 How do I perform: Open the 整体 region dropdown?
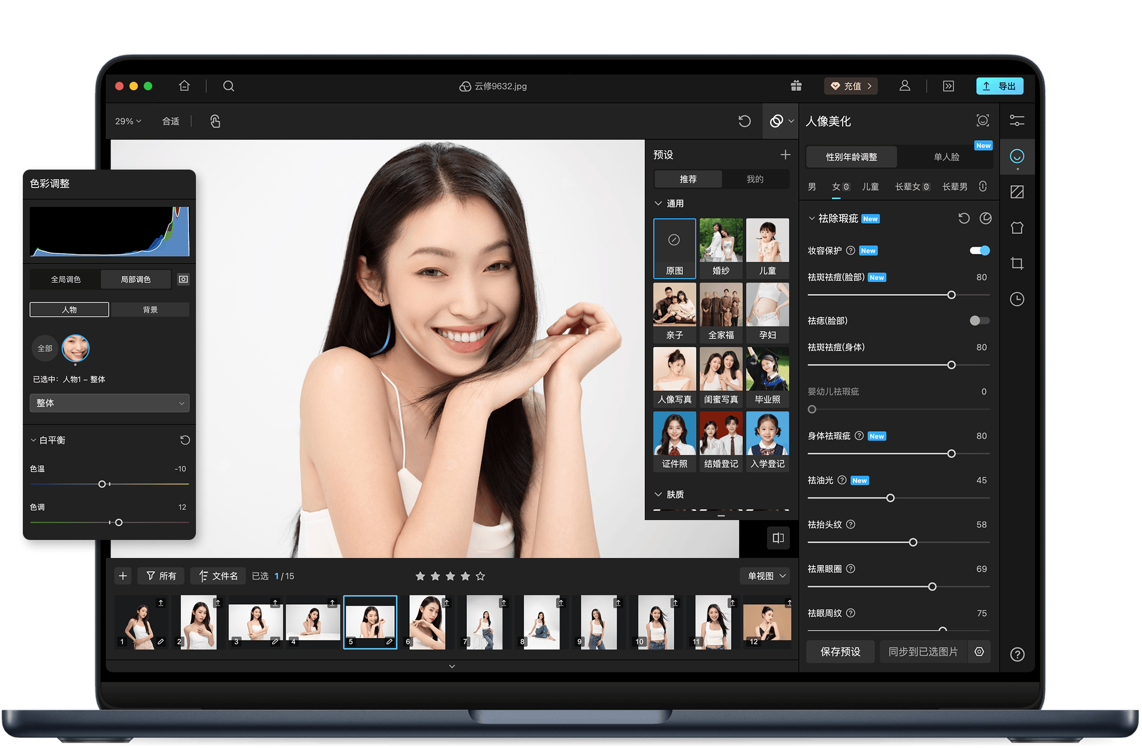pyautogui.click(x=109, y=403)
